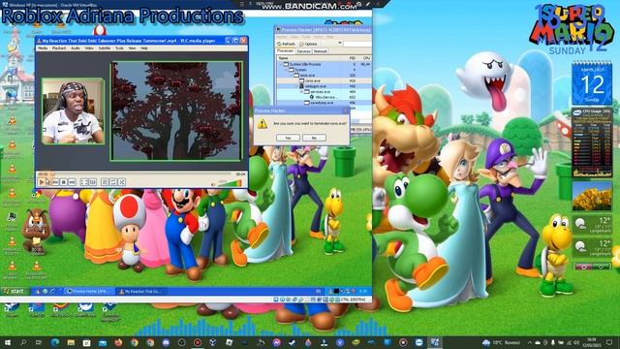Screen dimensions: 620x349
Task: Select Process Hacker XP taskbar button
Action: click(x=90, y=291)
